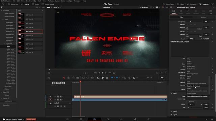Solo the Audio 1 track

coord(61,106)
